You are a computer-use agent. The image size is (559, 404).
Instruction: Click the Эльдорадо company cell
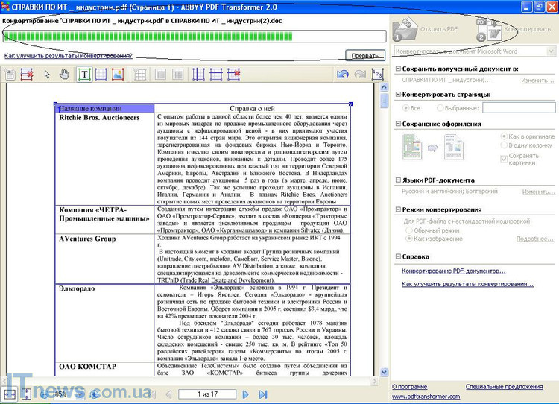[104, 323]
